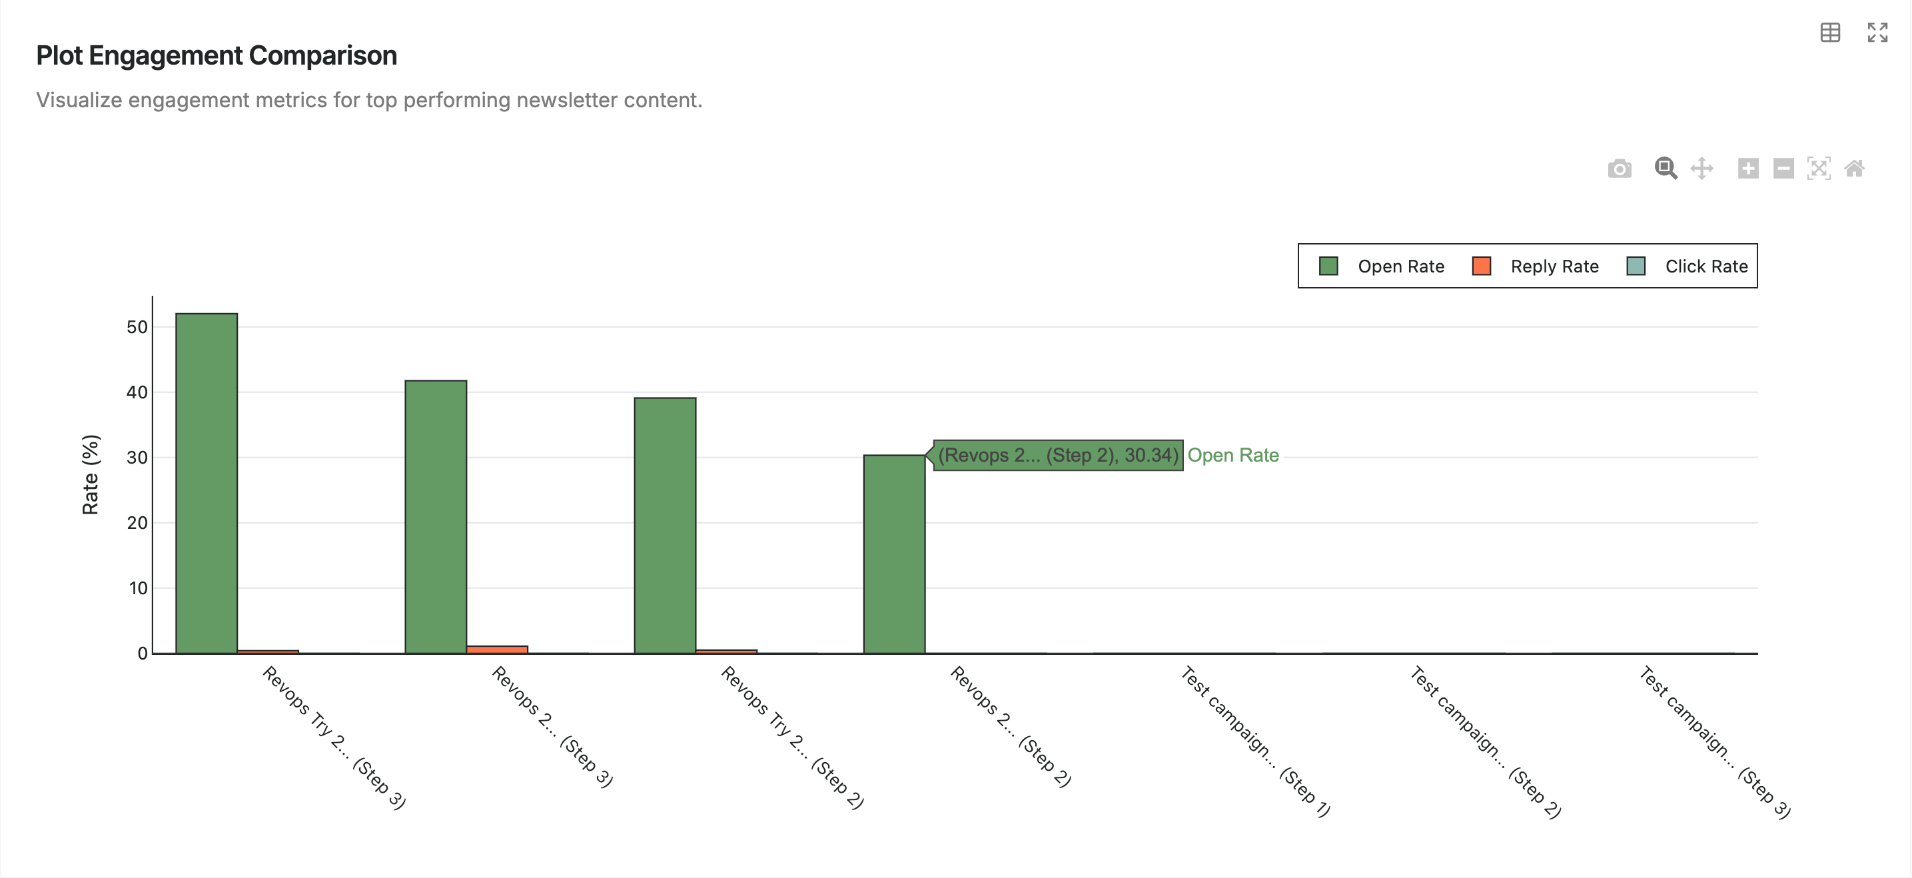
Task: Select the Zoom magnifier tool
Action: point(1665,169)
